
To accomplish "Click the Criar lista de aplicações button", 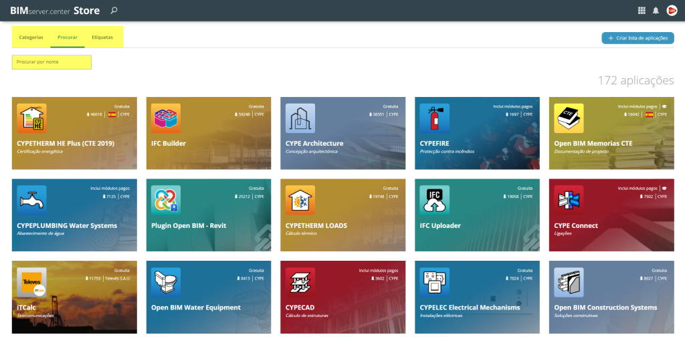I will [x=638, y=38].
